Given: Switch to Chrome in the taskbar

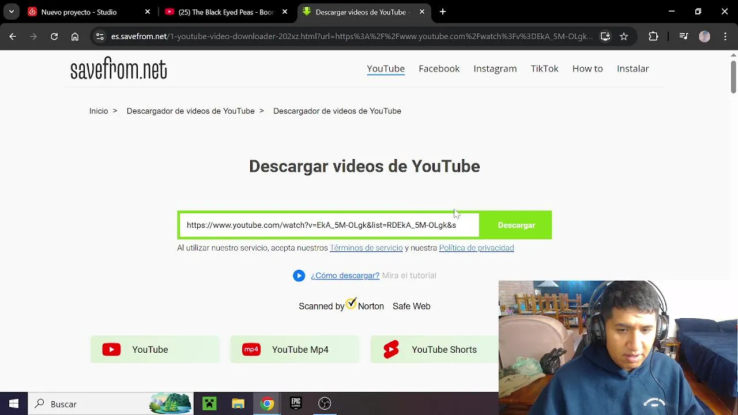Looking at the screenshot, I should [x=267, y=403].
